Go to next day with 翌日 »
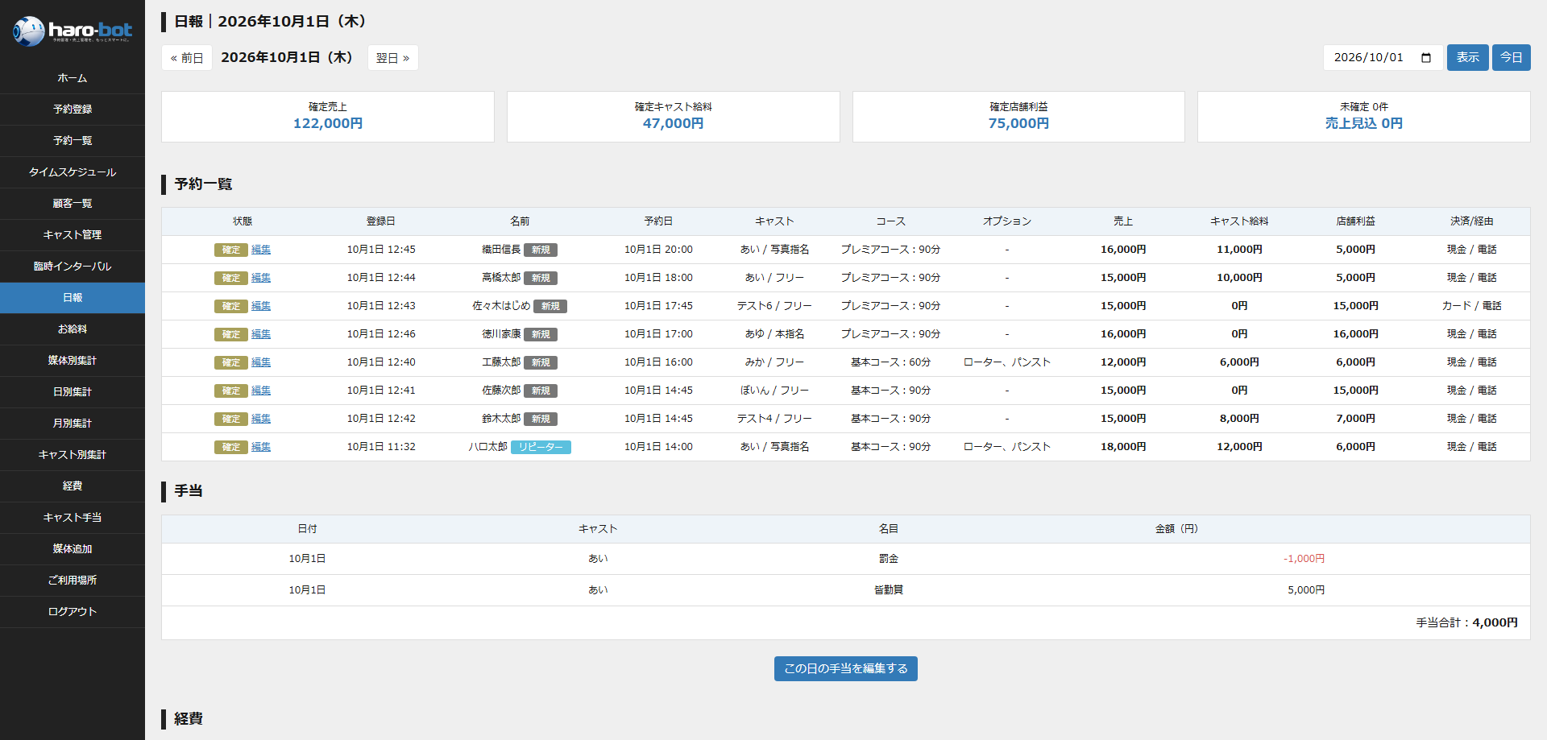 tap(393, 58)
